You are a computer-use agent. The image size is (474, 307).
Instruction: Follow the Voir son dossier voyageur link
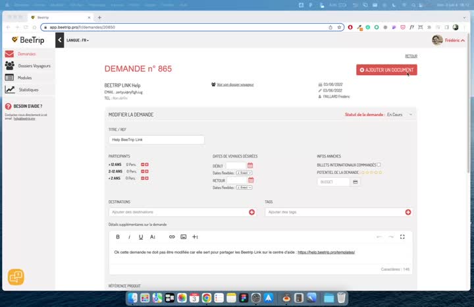(235, 85)
